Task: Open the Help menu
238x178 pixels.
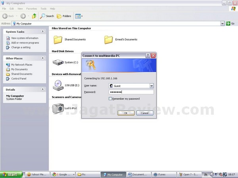Action: [x=52, y=9]
